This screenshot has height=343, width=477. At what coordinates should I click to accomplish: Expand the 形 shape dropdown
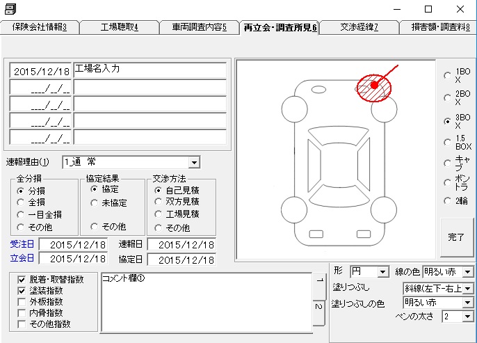[x=383, y=271]
